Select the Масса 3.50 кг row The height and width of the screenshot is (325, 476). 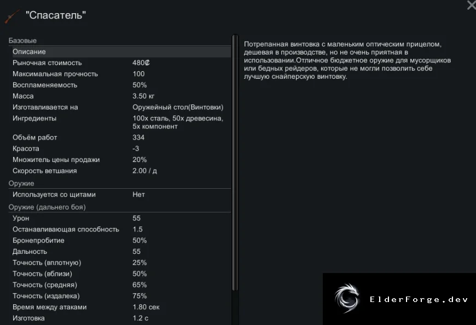pos(120,96)
